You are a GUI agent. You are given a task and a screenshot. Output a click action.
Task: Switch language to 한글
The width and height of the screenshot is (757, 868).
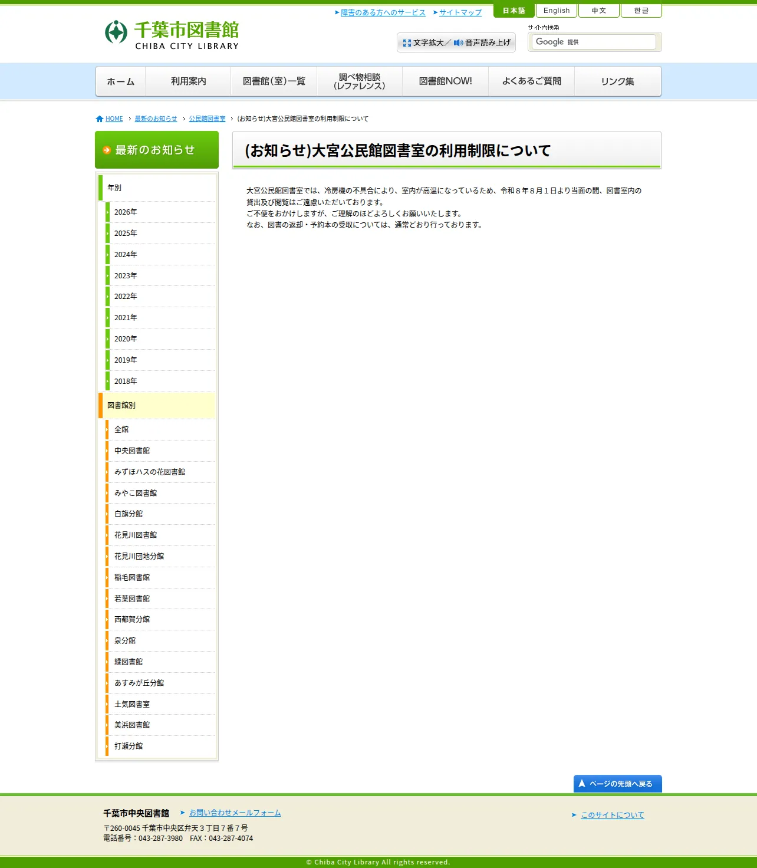[641, 11]
